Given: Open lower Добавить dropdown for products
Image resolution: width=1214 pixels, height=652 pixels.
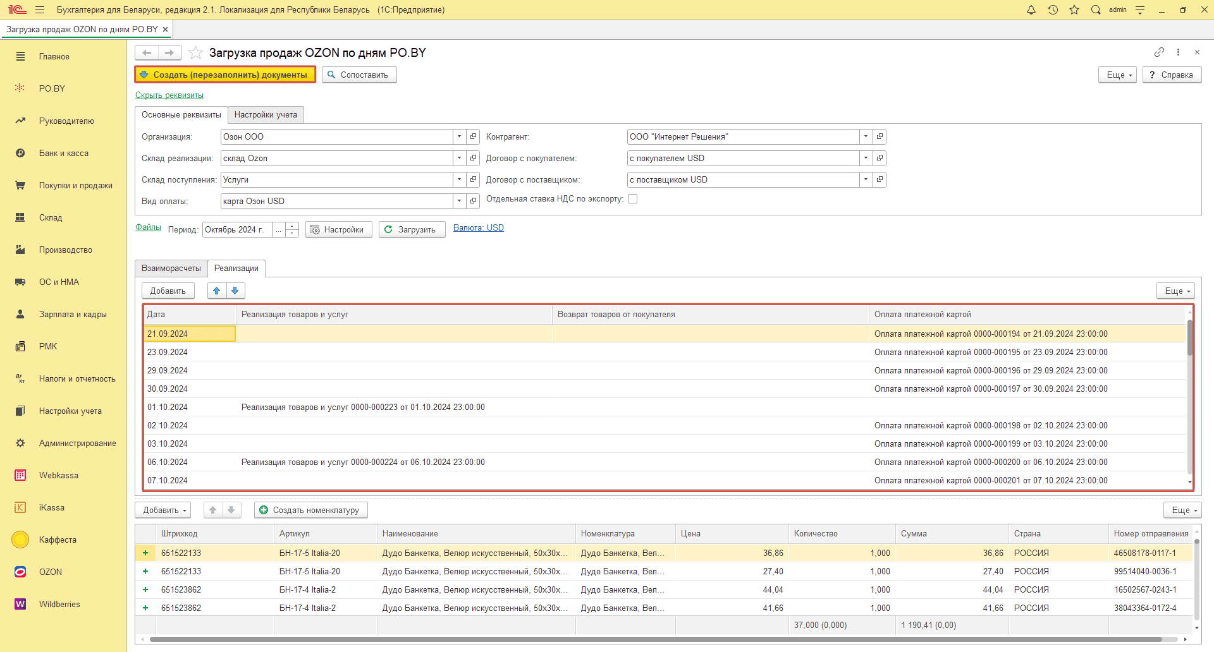Looking at the screenshot, I should pyautogui.click(x=163, y=510).
